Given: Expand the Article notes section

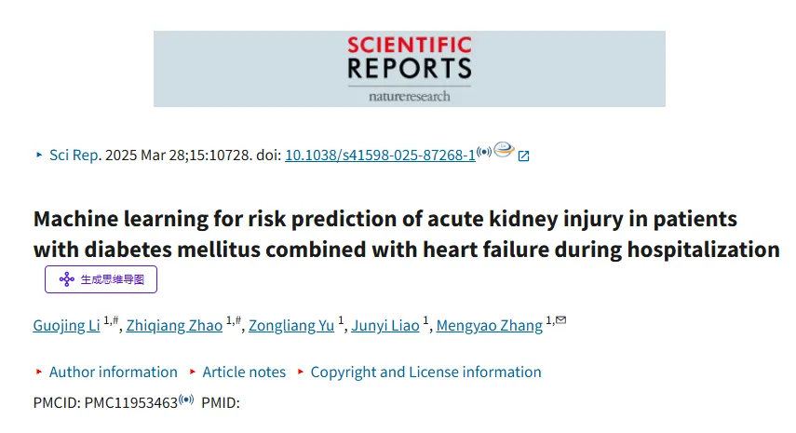Looking at the screenshot, I should [x=244, y=372].
